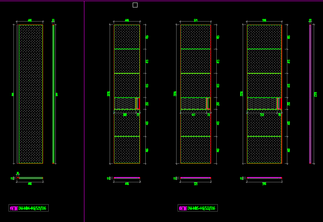Select the magenta side-profile strip at far right
Viewport: 323px width, 222px height.
tap(310, 94)
